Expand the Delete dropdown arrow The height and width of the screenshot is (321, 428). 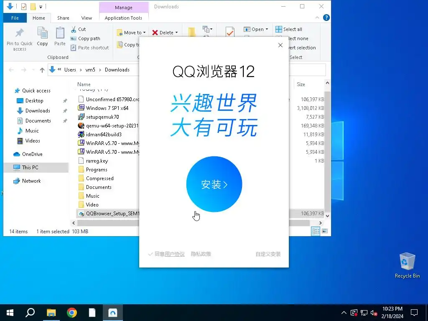click(x=176, y=33)
